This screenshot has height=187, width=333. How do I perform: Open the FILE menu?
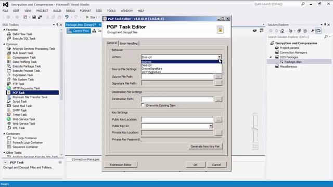pyautogui.click(x=5, y=11)
